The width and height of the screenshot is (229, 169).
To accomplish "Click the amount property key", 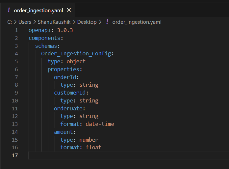I will [64, 132].
